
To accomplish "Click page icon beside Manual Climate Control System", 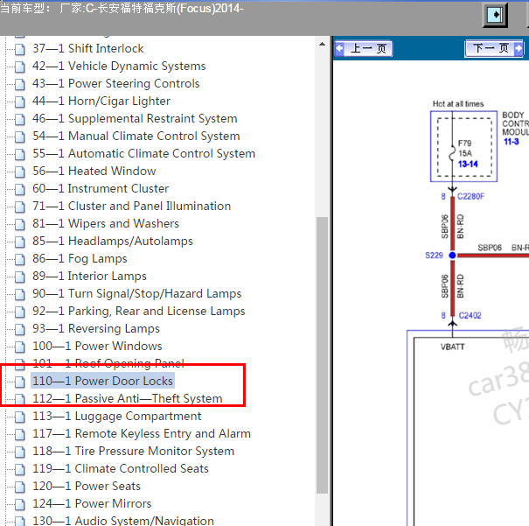I will click(20, 137).
